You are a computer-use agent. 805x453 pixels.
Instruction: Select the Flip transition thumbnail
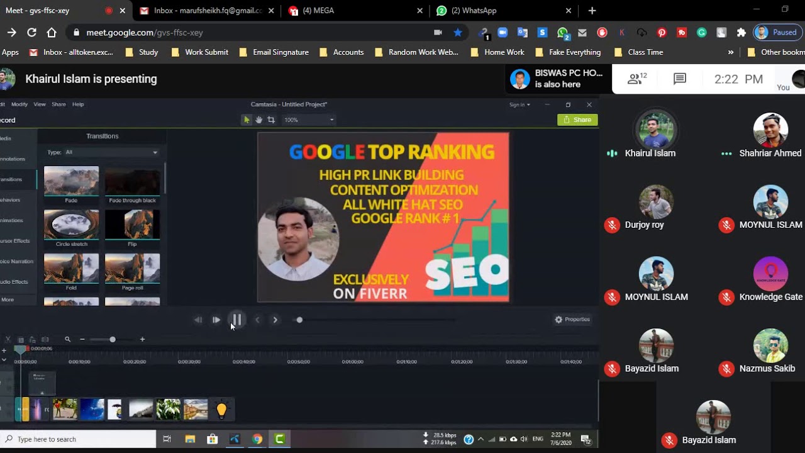point(132,225)
